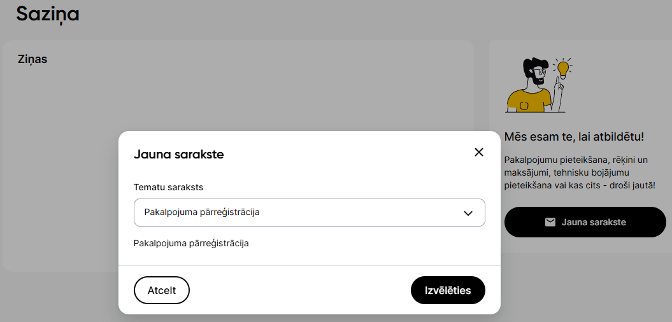Image resolution: width=672 pixels, height=322 pixels.
Task: Open the Tematu saraksts combo box
Action: (x=310, y=213)
